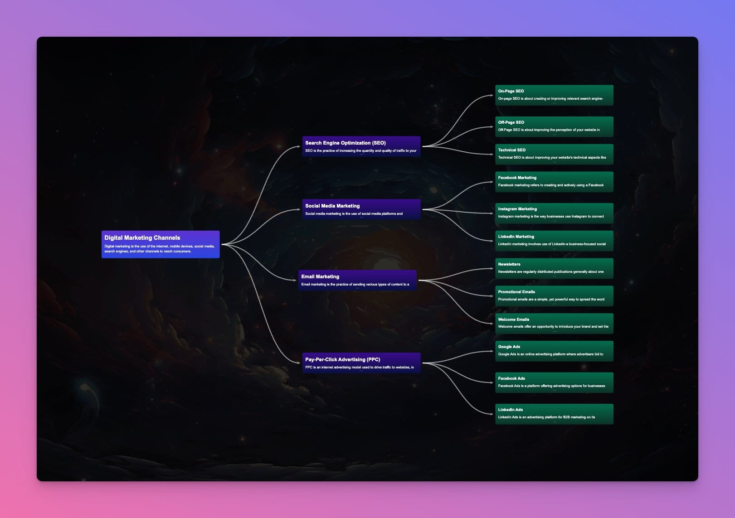
Task: Open the Facebook Marketing node
Action: click(554, 182)
